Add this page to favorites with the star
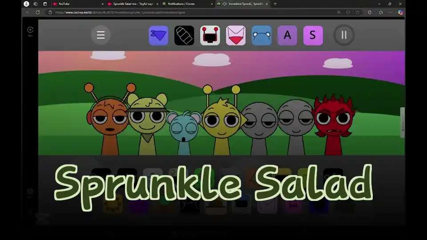The image size is (427, 240). [x=358, y=12]
